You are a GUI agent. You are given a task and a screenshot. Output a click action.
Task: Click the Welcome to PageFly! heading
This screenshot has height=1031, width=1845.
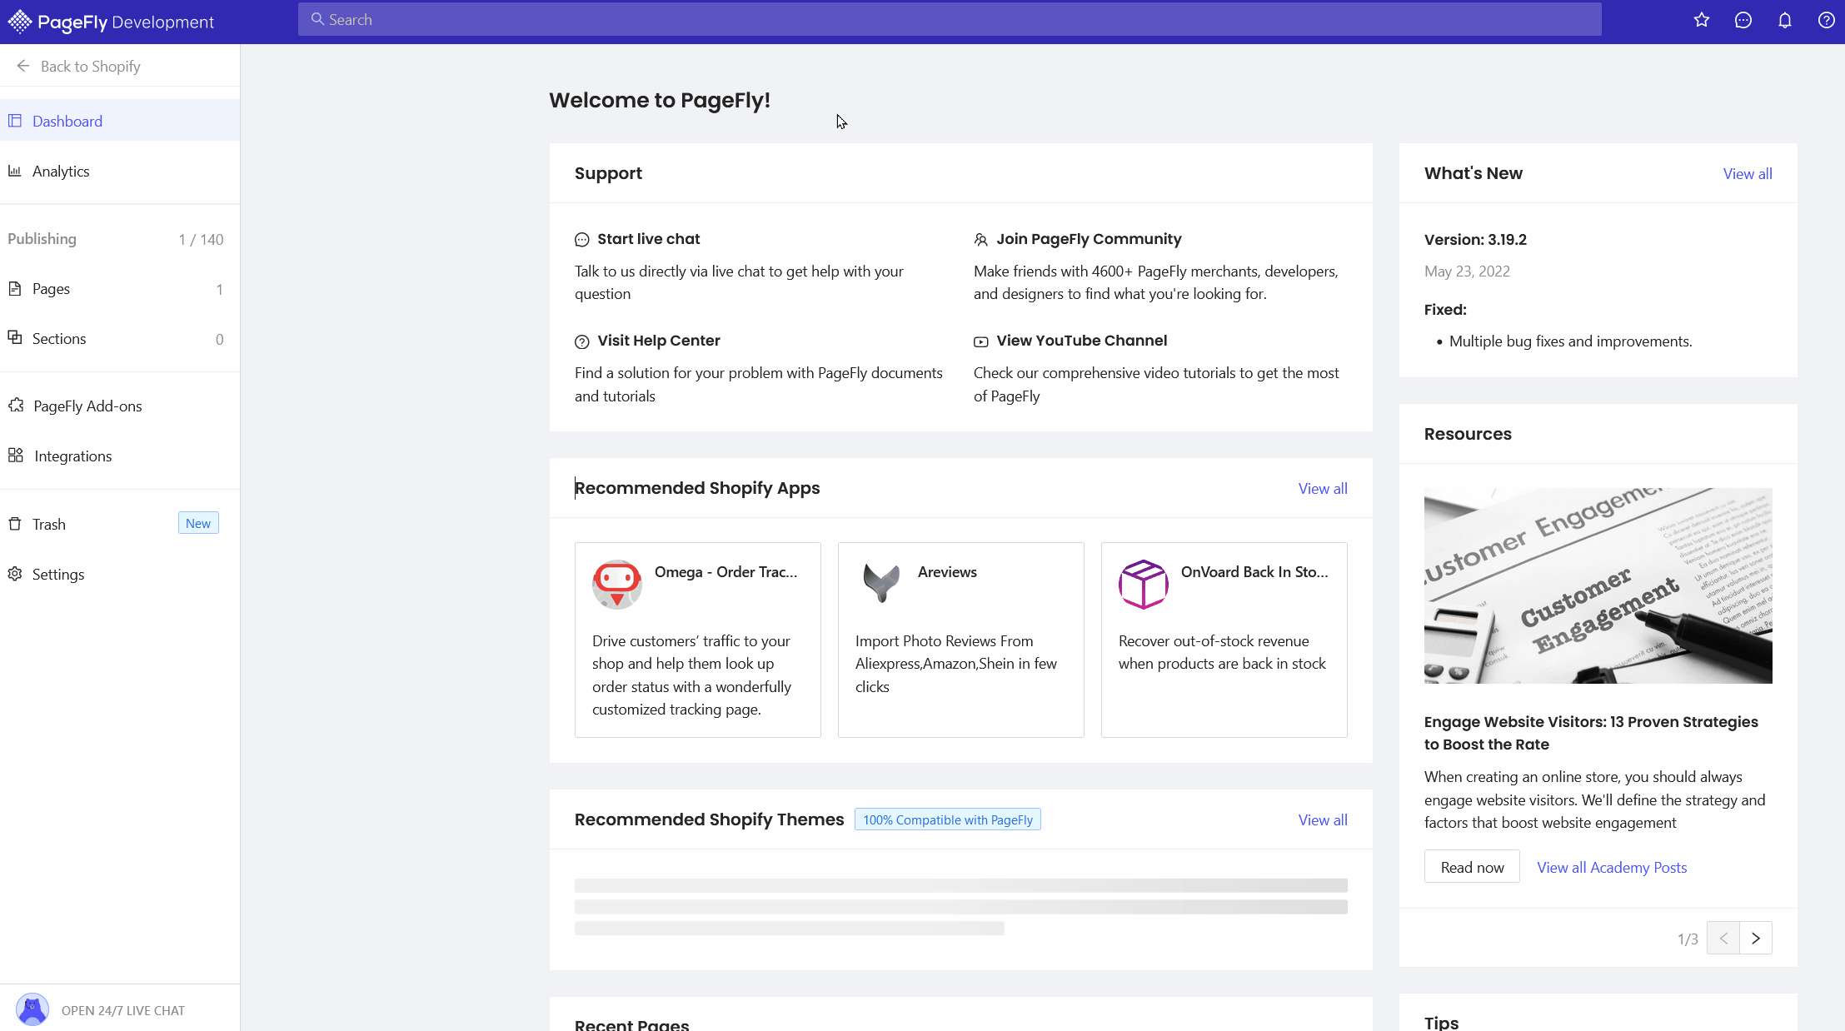pos(659,100)
